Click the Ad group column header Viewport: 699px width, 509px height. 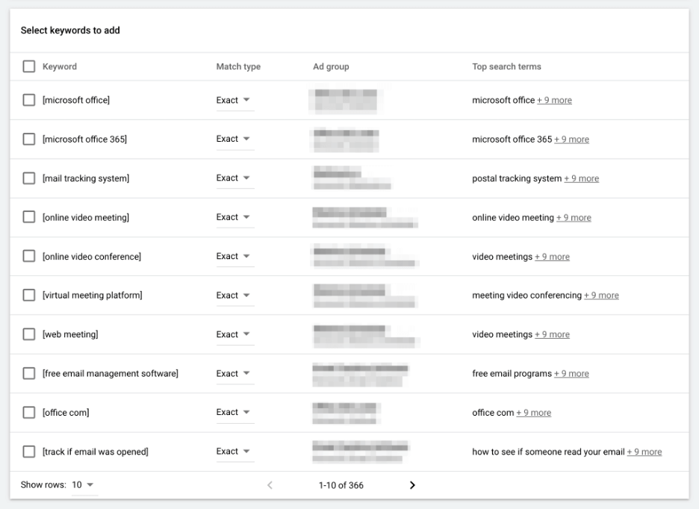[331, 66]
